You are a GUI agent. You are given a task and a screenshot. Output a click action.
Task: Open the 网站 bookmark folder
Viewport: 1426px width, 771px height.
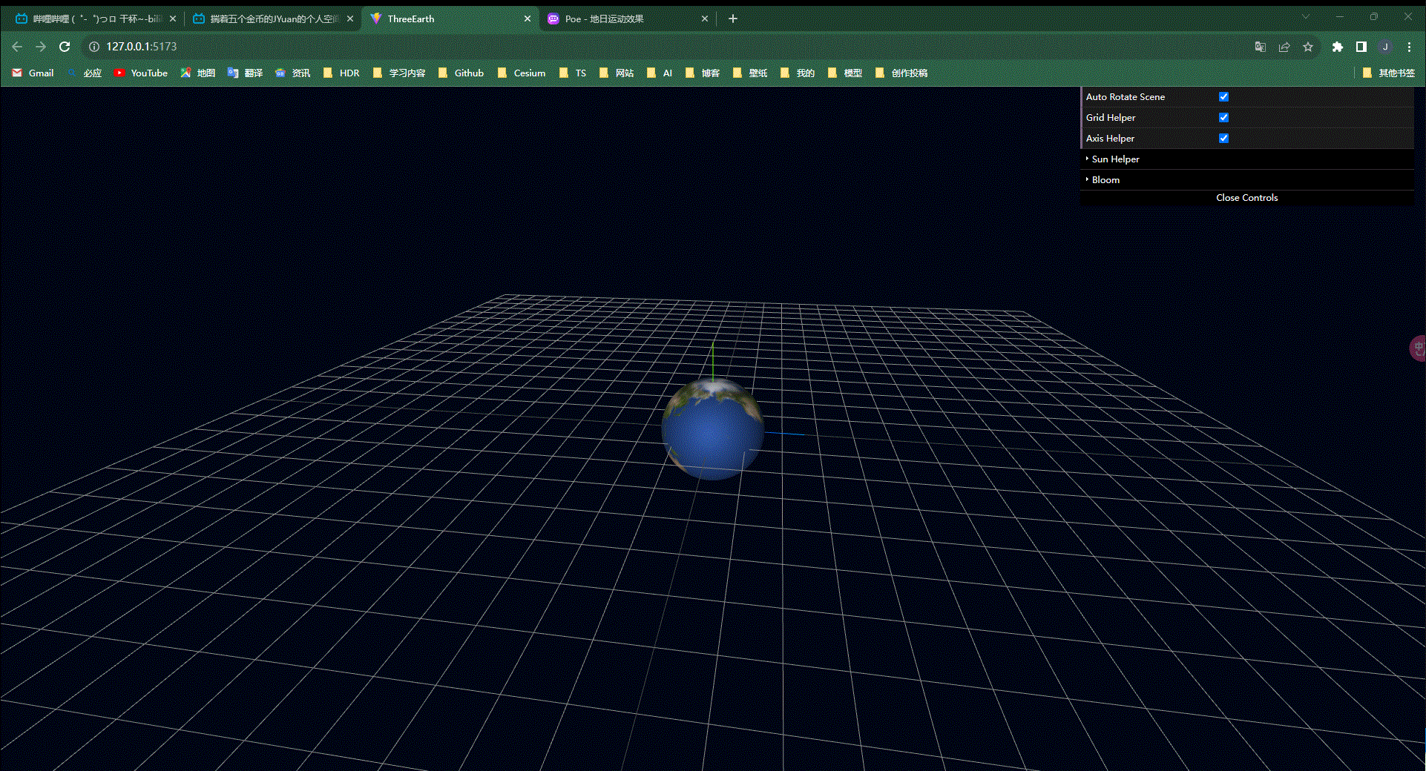point(617,73)
